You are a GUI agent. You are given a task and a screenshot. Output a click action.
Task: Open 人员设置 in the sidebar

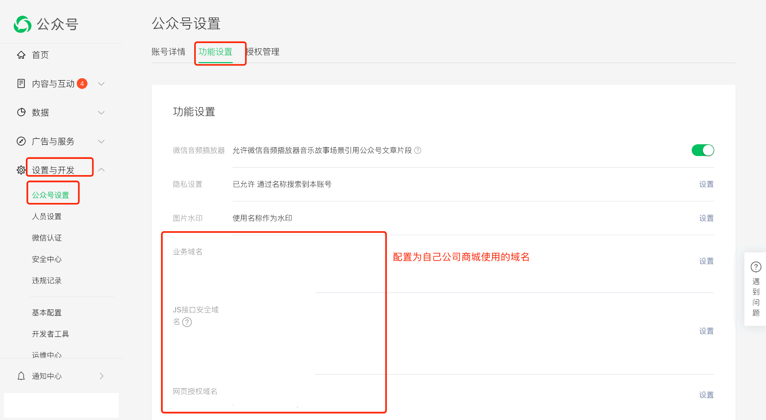coord(47,217)
